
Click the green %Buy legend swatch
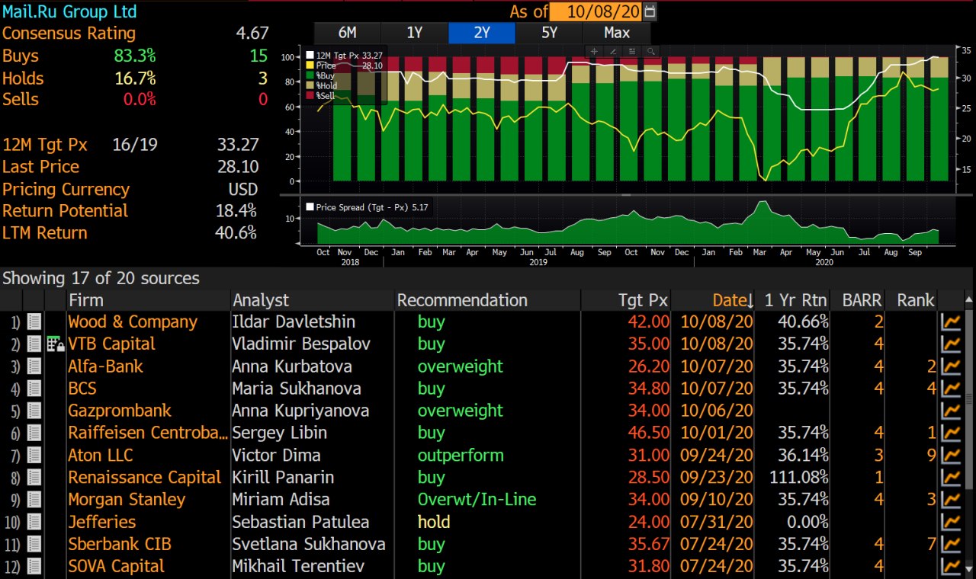click(x=310, y=76)
